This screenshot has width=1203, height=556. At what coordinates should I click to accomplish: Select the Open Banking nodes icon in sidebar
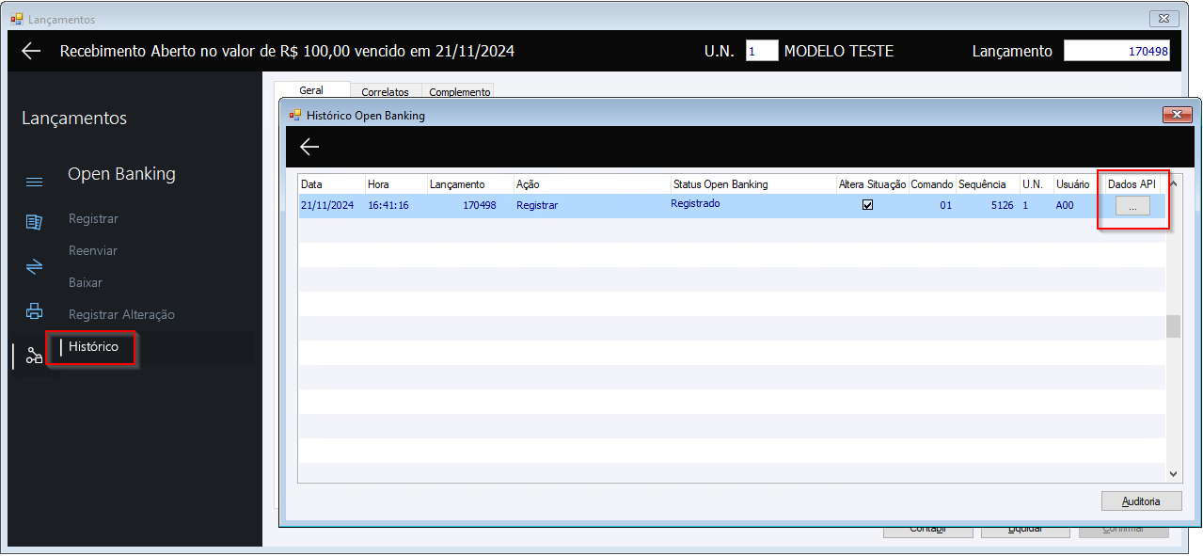(34, 356)
